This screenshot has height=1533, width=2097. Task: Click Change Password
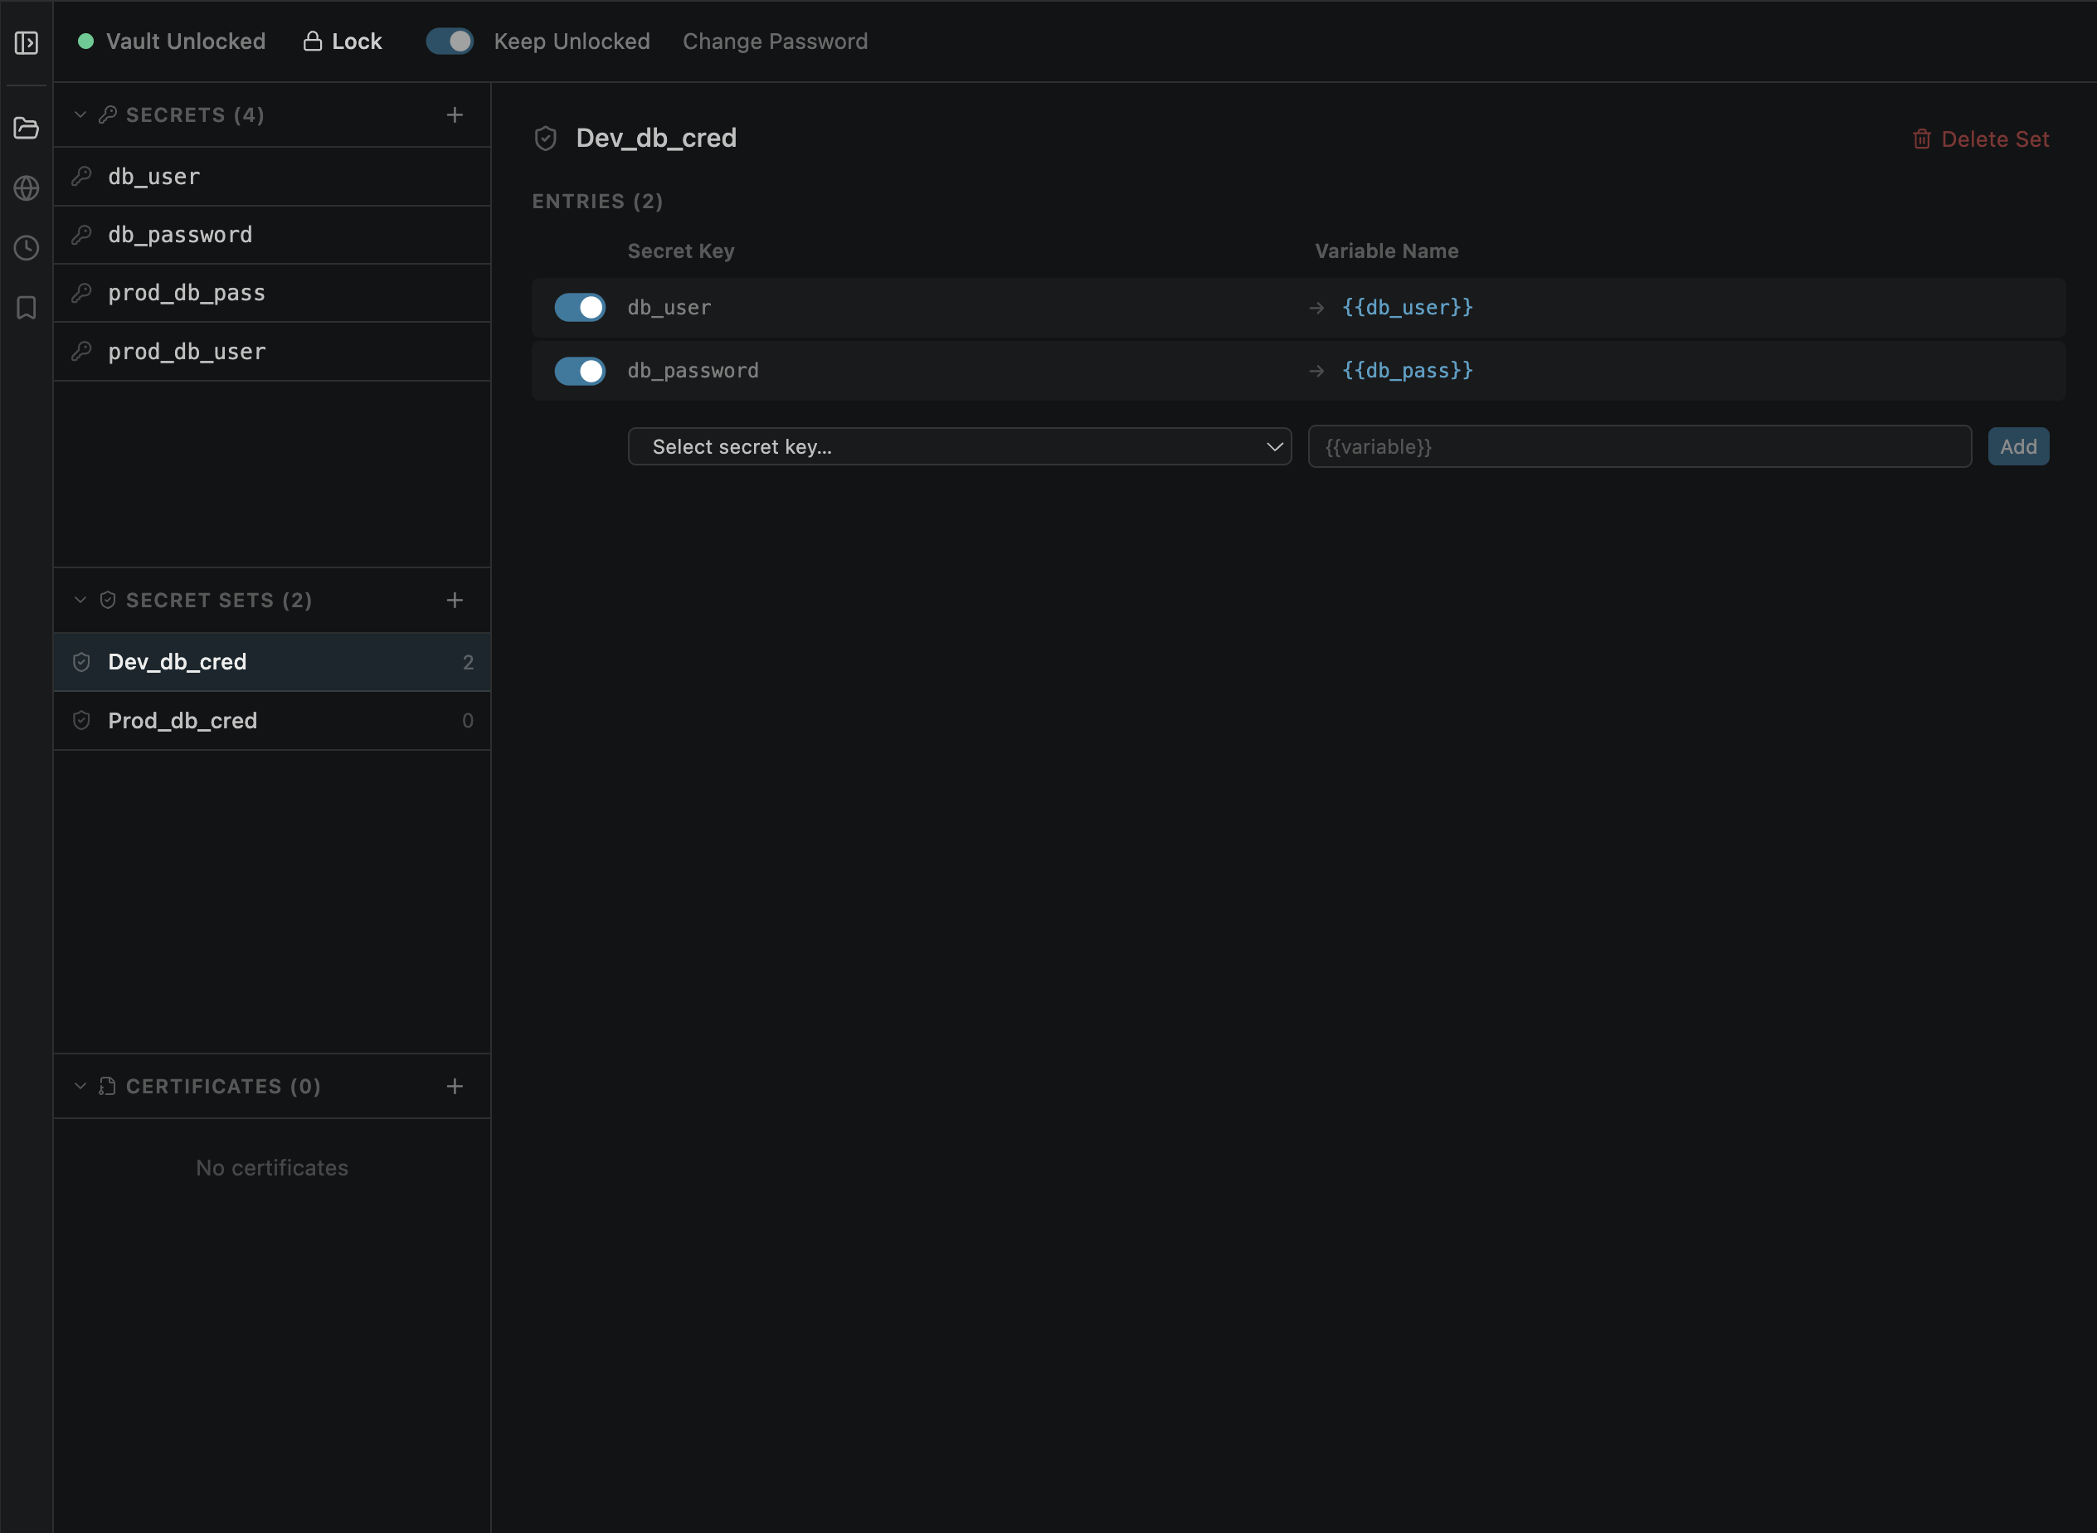(x=776, y=41)
